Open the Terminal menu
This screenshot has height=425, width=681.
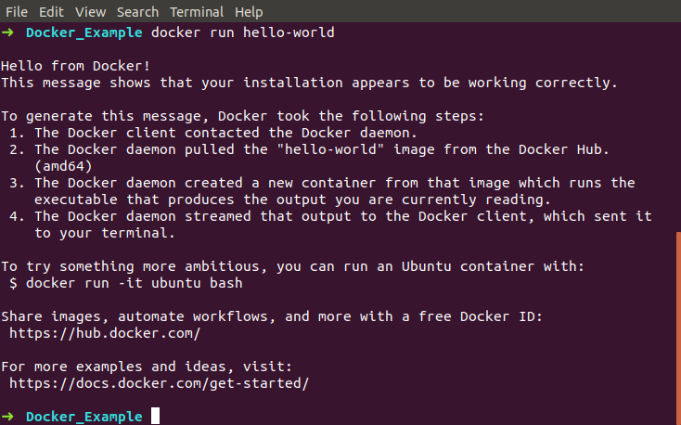[x=197, y=12]
